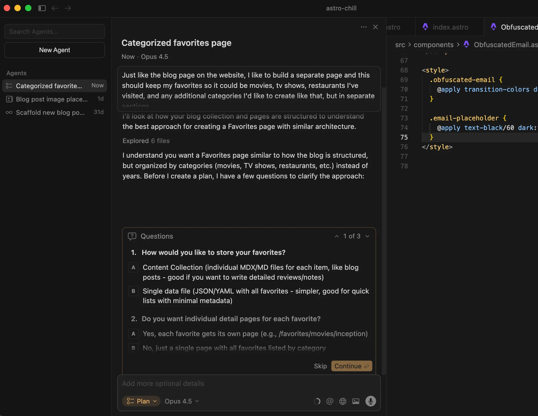Screen dimensions: 538x416
Task: Toggle the sidebar visibility icon
Action: point(42,8)
